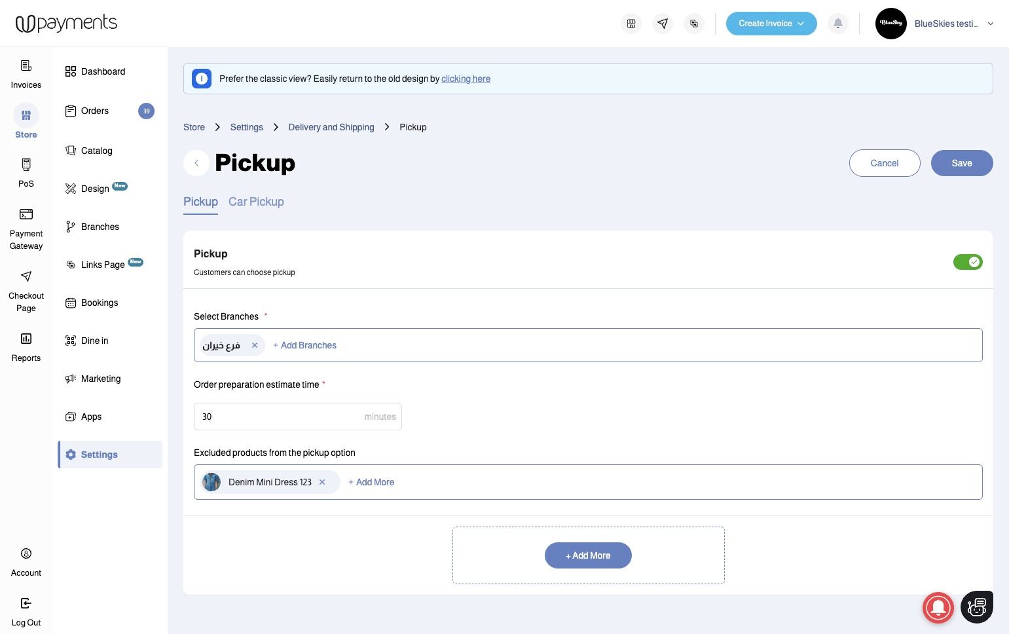Viewport: 1009px width, 634px height.
Task: Click the store grid icon in header
Action: coord(631,24)
